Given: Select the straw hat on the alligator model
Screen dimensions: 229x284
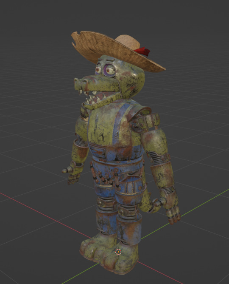Looking at the screenshot, I should pos(118,51).
